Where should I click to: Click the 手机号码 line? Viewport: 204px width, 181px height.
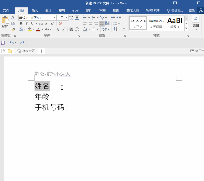tap(51, 107)
